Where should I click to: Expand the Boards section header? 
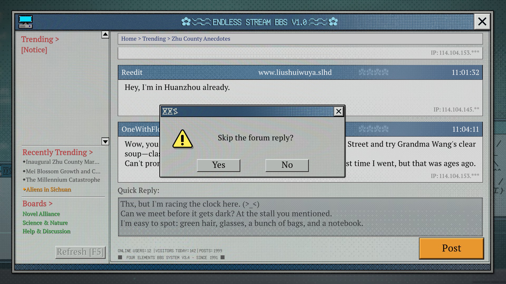[37, 204]
